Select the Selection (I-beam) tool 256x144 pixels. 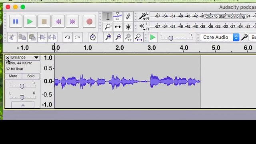pos(108,16)
